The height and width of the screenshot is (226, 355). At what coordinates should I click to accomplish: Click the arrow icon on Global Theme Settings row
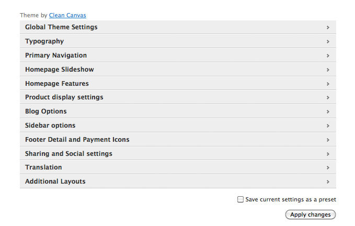pyautogui.click(x=328, y=27)
